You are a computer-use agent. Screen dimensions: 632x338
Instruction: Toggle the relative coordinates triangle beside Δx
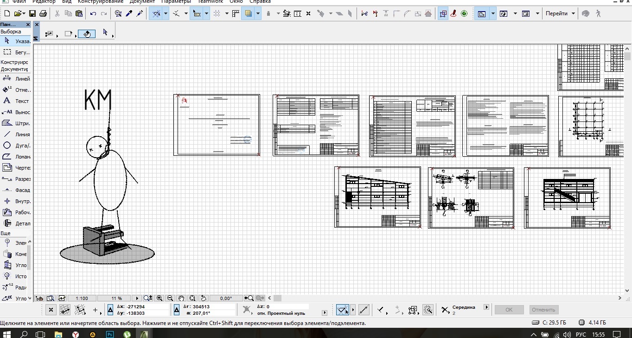tap(110, 310)
